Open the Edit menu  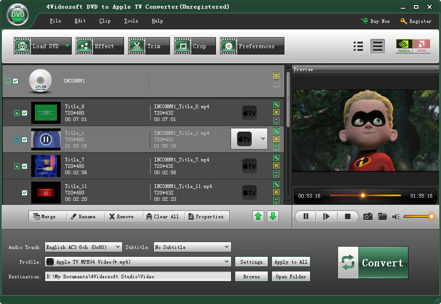(x=80, y=21)
